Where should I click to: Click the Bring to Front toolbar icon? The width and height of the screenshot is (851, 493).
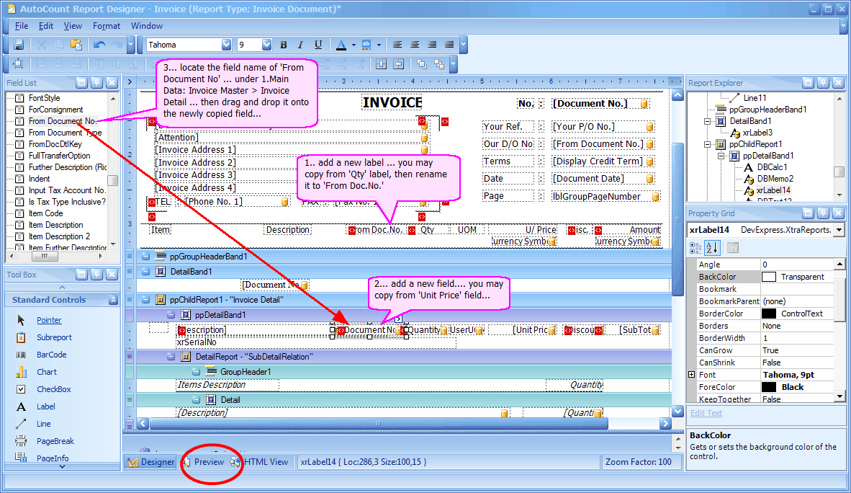[422, 64]
